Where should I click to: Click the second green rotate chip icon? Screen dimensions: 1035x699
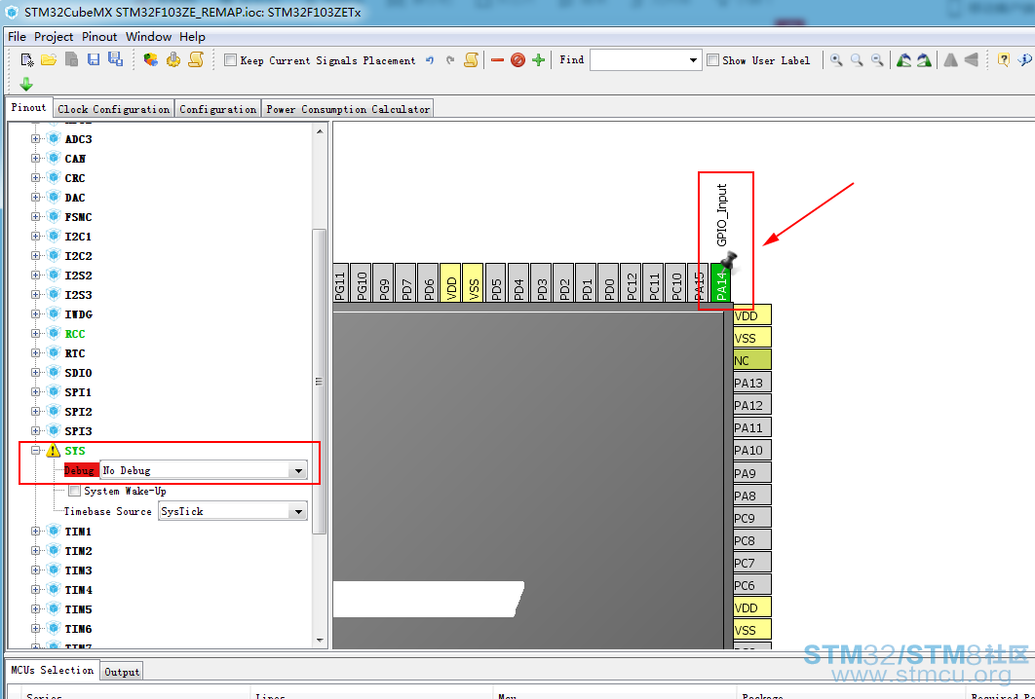[x=924, y=60]
